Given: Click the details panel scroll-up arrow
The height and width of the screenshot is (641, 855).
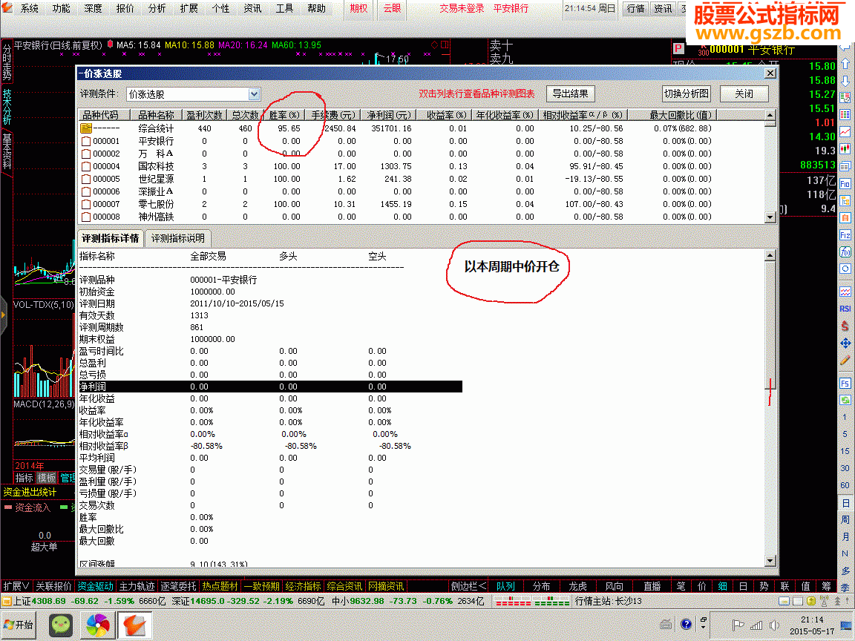Looking at the screenshot, I should 770,256.
